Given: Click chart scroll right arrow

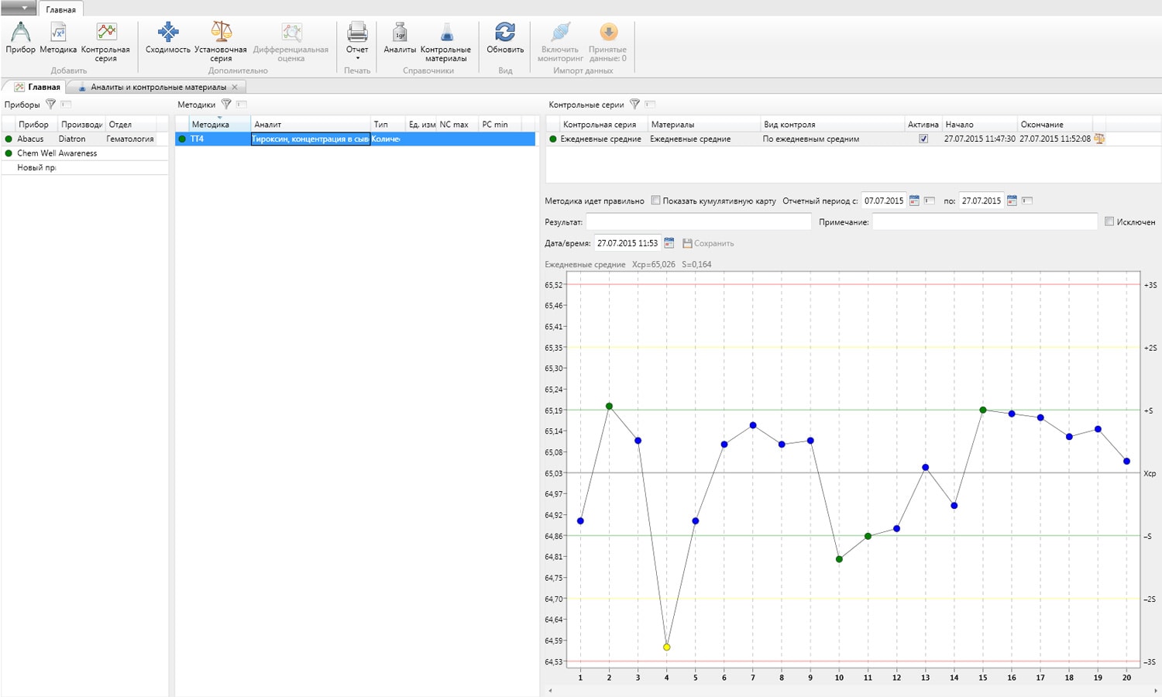Looking at the screenshot, I should pos(1156,690).
